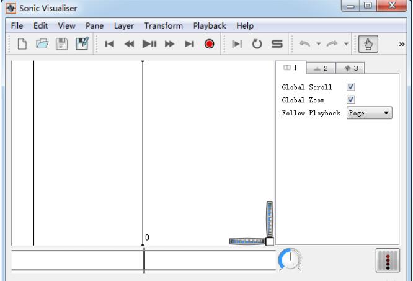This screenshot has height=281, width=413.
Task: Switch to layer tab 2
Action: pos(321,68)
